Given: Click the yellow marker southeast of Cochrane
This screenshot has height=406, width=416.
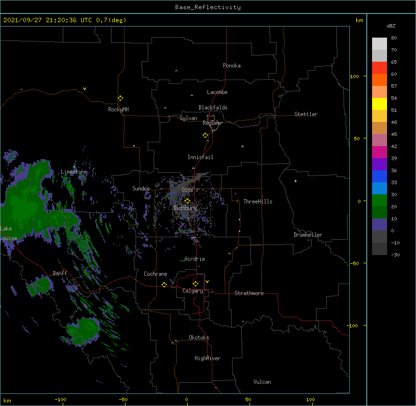Looking at the screenshot, I should pos(164,284).
